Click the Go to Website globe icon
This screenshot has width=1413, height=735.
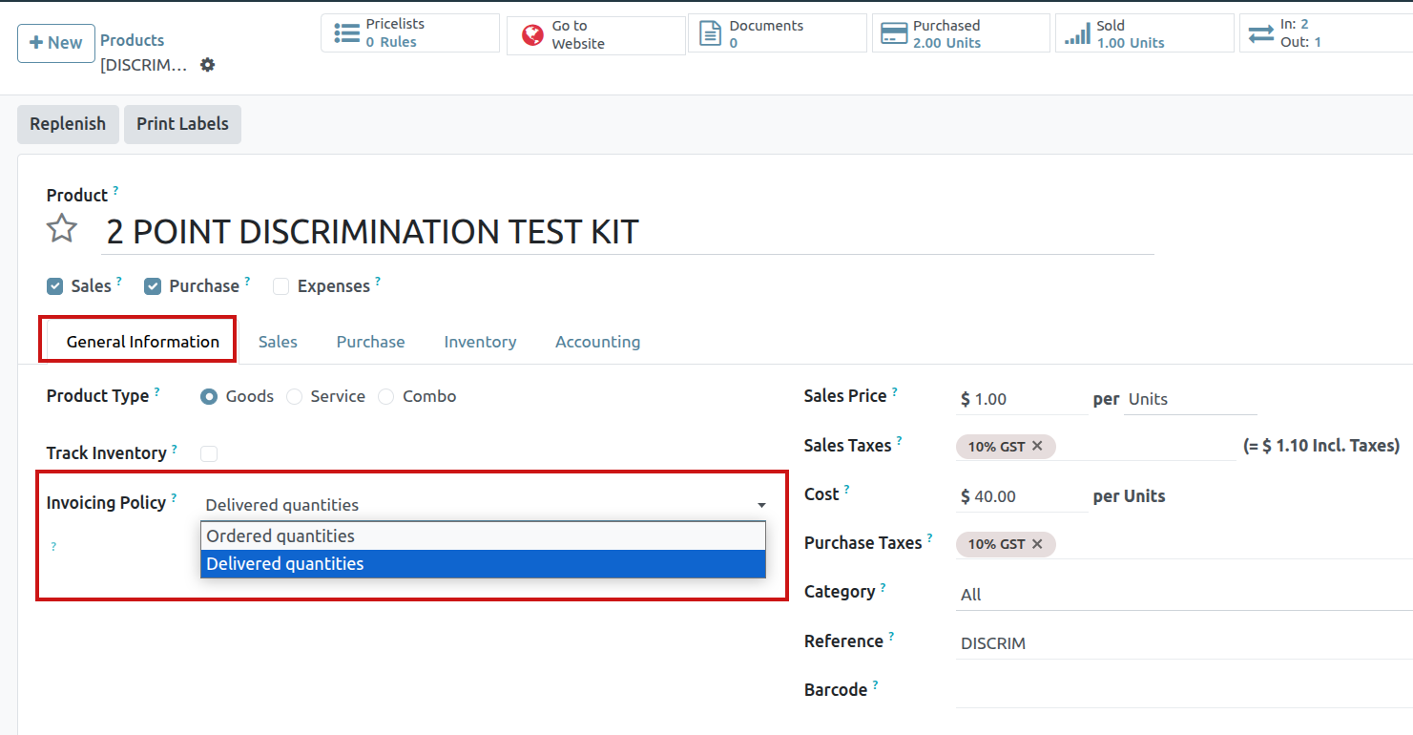tap(532, 35)
